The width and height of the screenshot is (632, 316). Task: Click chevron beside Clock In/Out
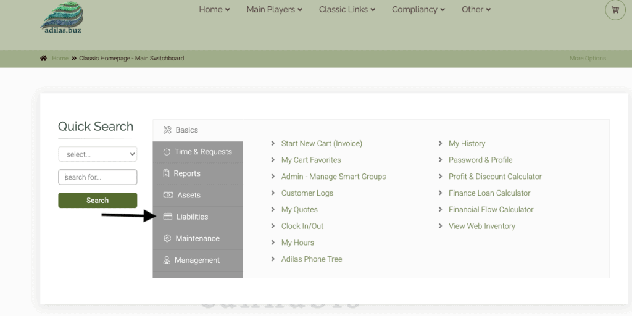click(x=273, y=226)
